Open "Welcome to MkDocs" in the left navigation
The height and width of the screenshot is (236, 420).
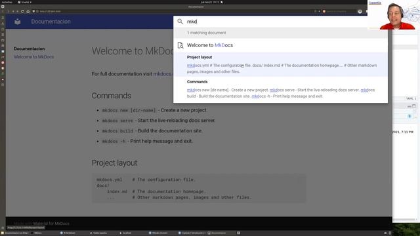pos(33,57)
